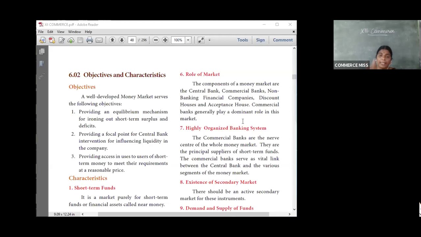Click the 'Characteristics' subheading
The height and width of the screenshot is (237, 421).
[88, 178]
